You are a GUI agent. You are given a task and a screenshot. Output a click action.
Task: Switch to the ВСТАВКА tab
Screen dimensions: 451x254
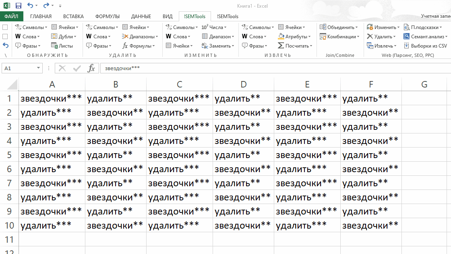tap(73, 17)
